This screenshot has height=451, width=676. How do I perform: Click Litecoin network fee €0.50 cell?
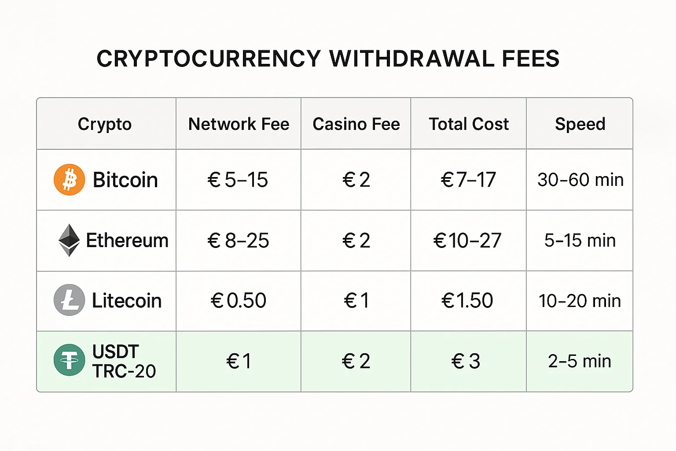tap(239, 301)
